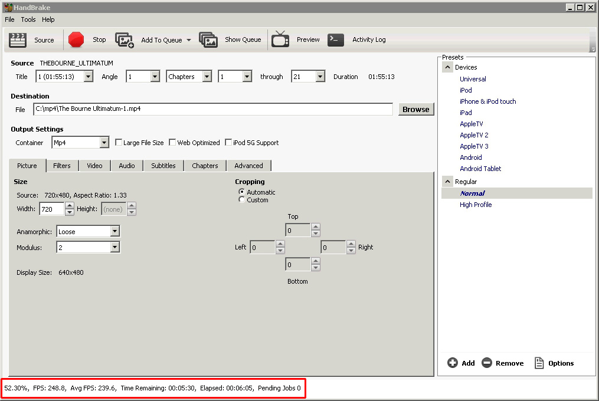Enable the Web Optimized checkbox

(172, 143)
